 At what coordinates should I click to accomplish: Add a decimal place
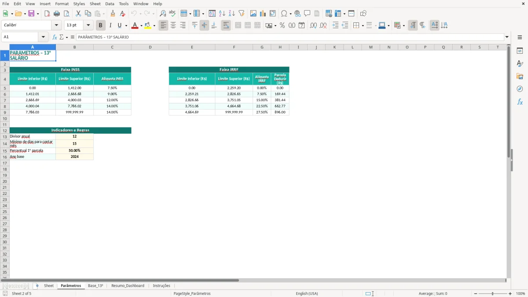tap(313, 26)
